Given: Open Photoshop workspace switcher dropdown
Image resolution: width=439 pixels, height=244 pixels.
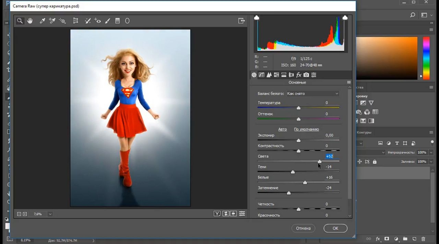Looking at the screenshot, I should (x=426, y=15).
